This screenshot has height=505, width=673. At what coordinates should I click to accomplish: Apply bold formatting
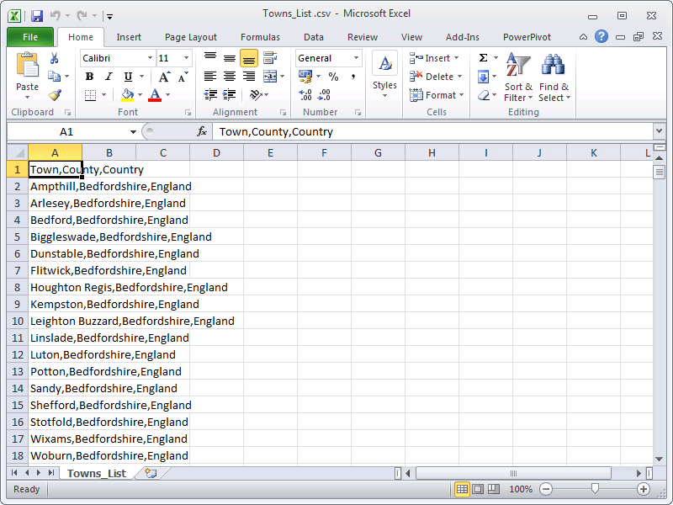89,76
